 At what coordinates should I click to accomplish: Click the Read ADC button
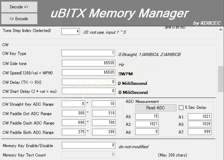click(156, 107)
